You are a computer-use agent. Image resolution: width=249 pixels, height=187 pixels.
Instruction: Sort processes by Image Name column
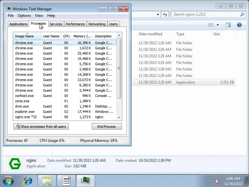pyautogui.click(x=27, y=36)
